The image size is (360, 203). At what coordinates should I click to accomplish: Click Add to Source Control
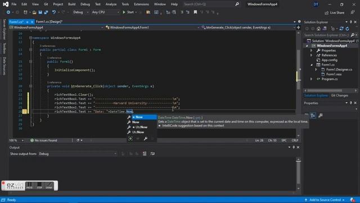coord(325,200)
